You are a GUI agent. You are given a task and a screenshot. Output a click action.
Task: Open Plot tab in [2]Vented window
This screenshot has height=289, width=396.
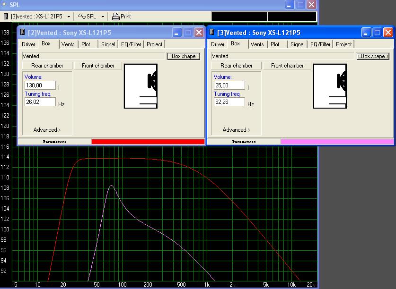click(x=86, y=44)
